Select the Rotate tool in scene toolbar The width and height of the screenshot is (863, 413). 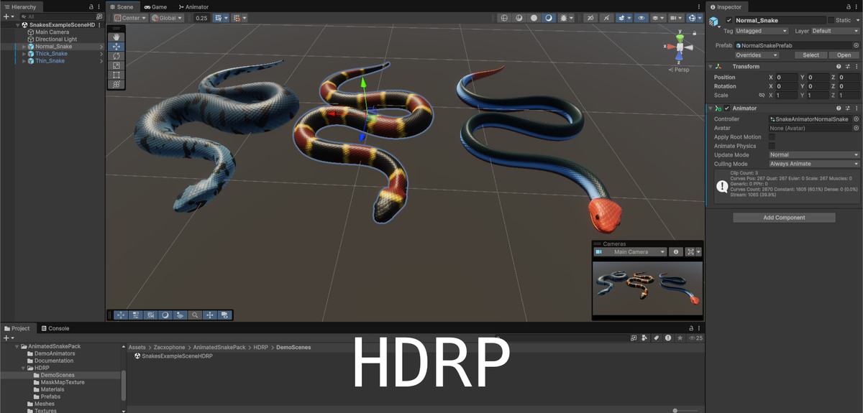(117, 56)
